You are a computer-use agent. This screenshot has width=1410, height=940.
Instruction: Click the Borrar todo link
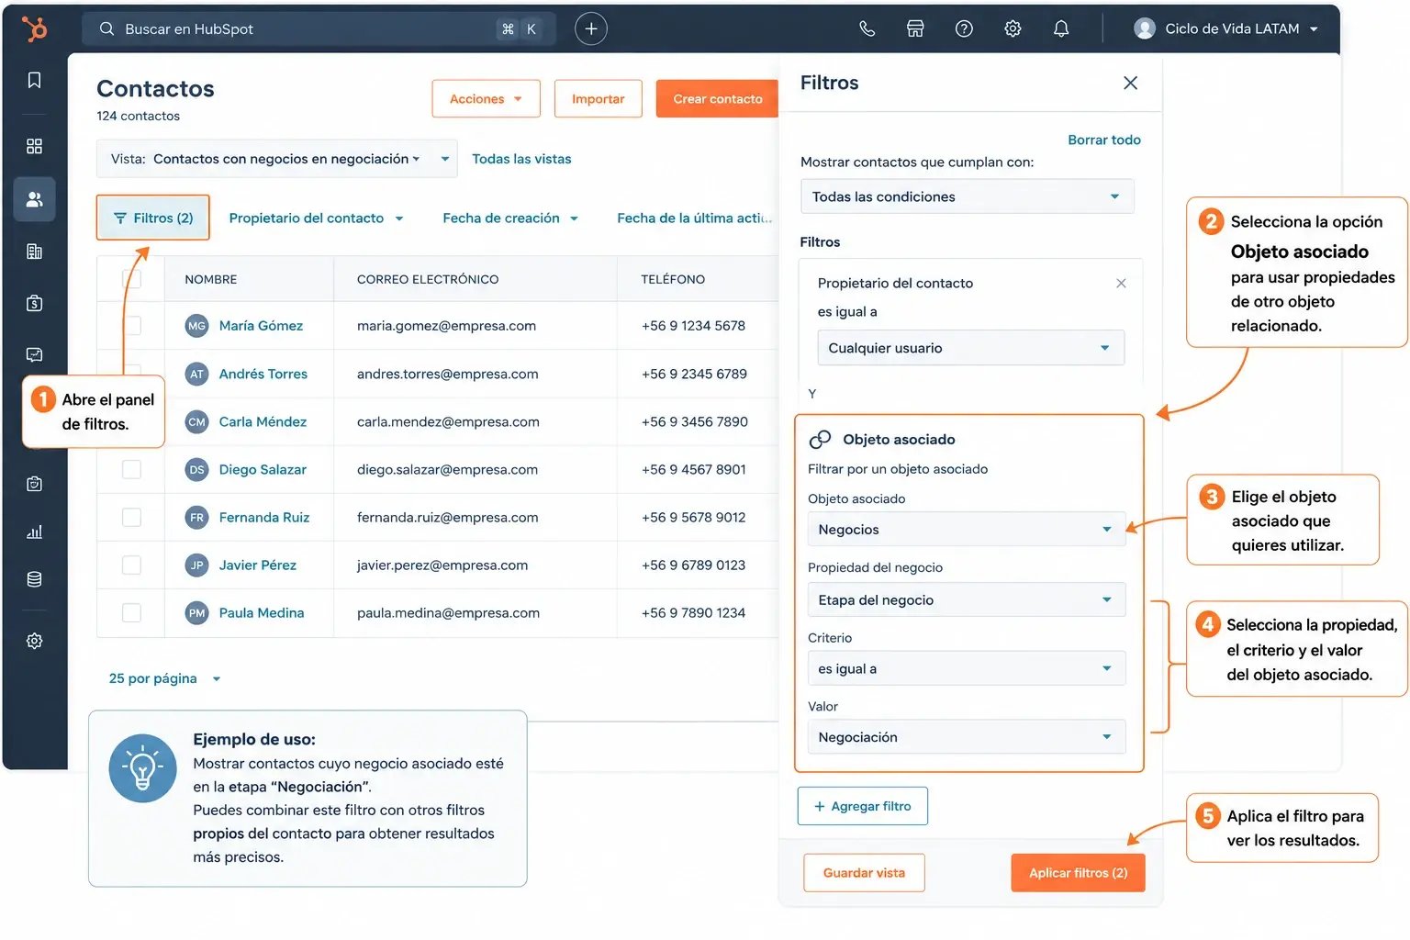click(x=1103, y=140)
